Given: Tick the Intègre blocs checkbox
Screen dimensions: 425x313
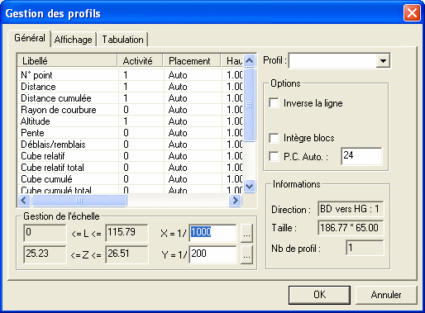Looking at the screenshot, I should (x=274, y=138).
